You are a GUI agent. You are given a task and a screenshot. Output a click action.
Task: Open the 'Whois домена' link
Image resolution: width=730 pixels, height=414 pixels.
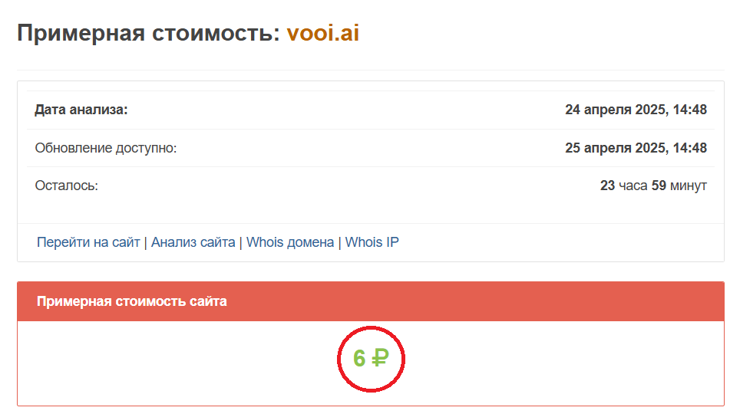click(290, 242)
